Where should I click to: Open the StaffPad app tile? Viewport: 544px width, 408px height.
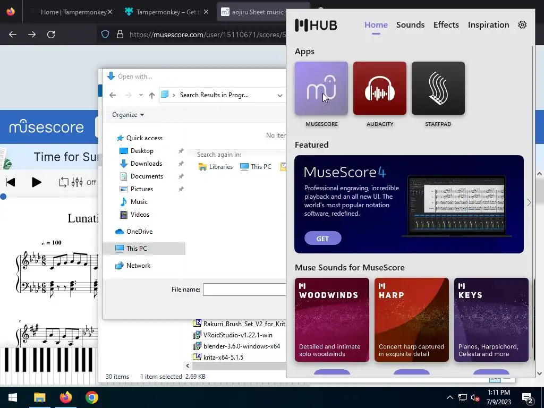pyautogui.click(x=438, y=88)
